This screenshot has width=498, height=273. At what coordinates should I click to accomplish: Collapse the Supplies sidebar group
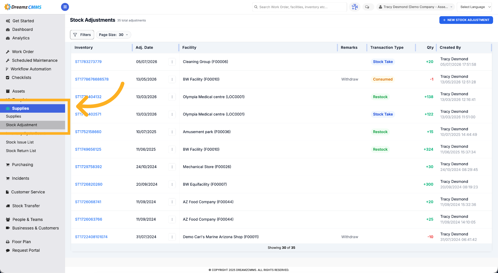pyautogui.click(x=32, y=108)
